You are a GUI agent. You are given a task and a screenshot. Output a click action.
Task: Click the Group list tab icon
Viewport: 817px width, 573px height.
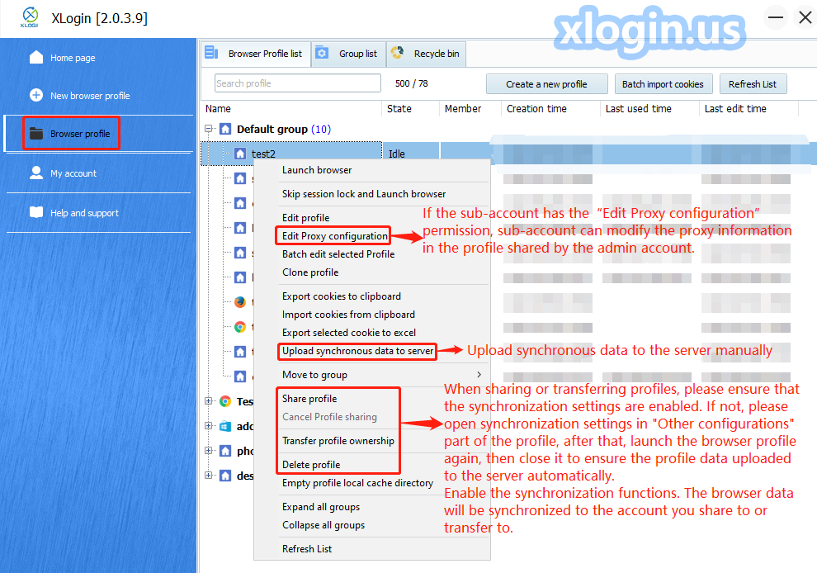click(x=322, y=53)
